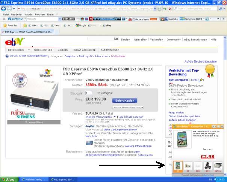Select the buggy thumbnail in popup

tap(208, 165)
